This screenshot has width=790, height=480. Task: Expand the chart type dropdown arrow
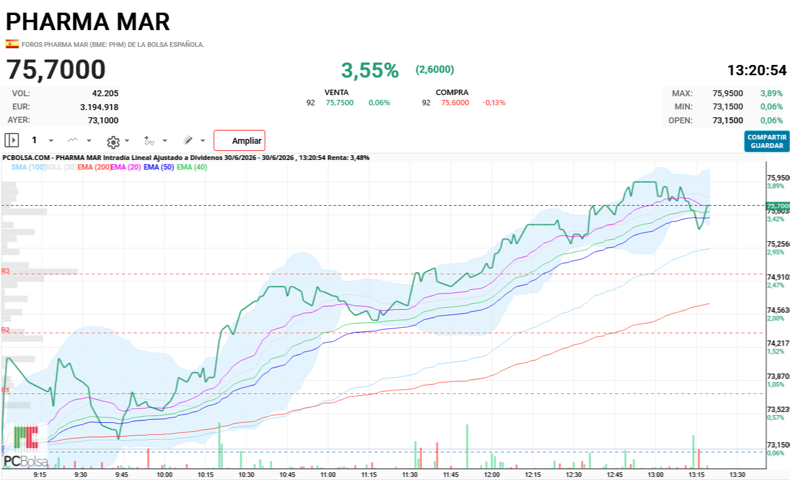(x=89, y=141)
